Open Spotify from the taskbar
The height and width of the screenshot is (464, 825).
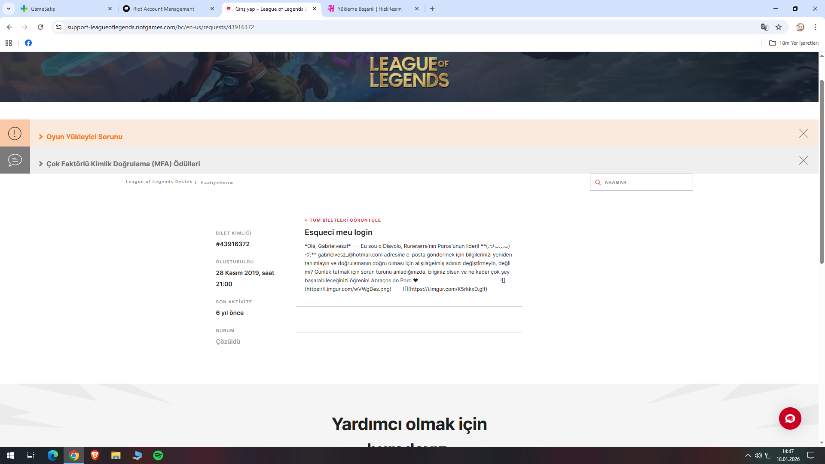158,455
